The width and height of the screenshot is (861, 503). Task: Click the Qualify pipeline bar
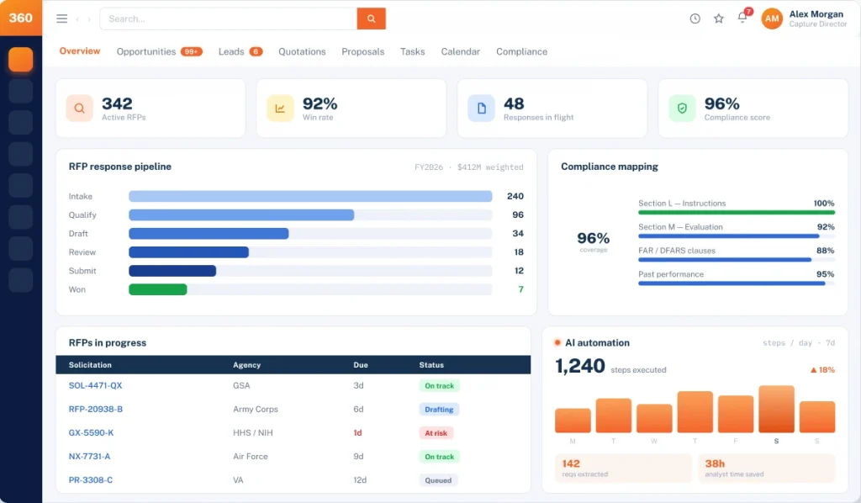coord(241,214)
